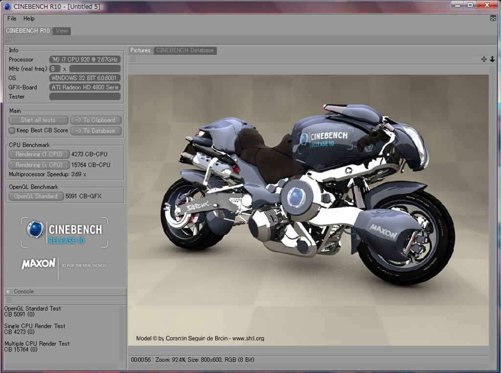This screenshot has height=373, width=501.
Task: Run the OpenGL Standard benchmark
Action: pos(36,196)
